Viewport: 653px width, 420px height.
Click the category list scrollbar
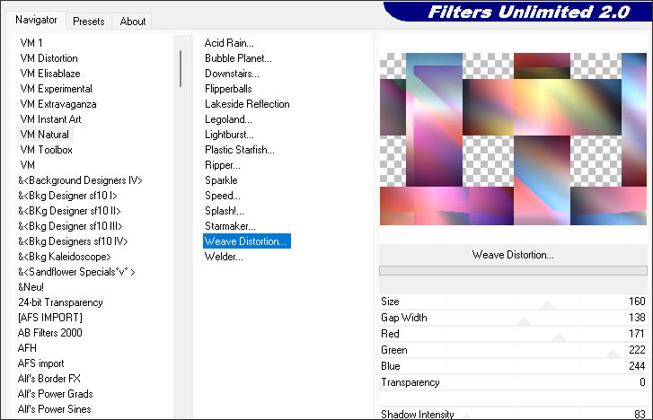181,68
